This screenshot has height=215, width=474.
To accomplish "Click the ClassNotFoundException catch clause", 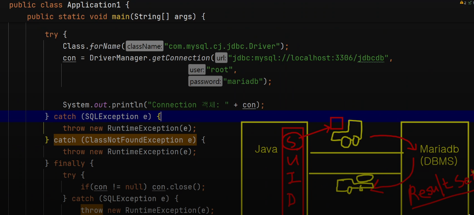I will (125, 140).
